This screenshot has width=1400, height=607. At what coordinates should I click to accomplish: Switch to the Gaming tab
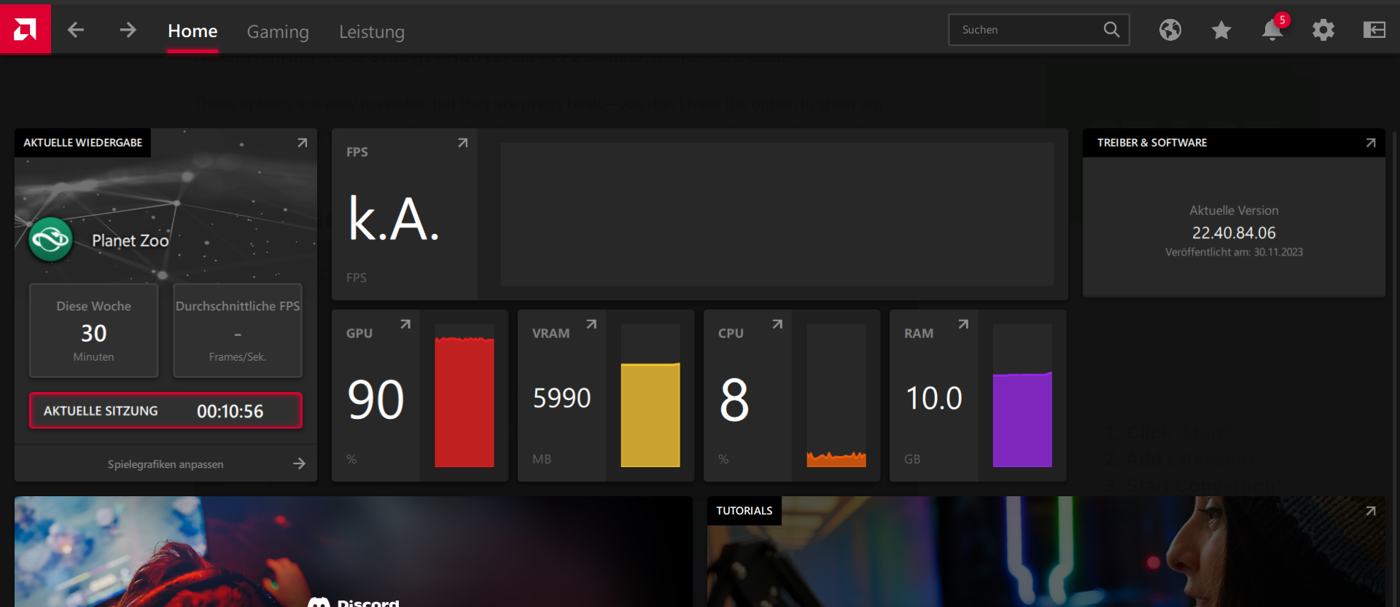[278, 32]
